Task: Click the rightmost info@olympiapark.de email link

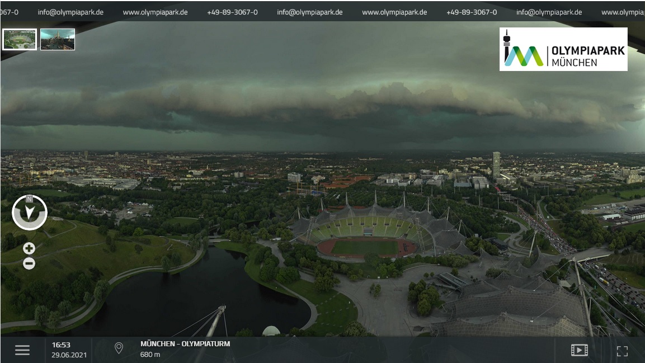Action: pos(549,12)
